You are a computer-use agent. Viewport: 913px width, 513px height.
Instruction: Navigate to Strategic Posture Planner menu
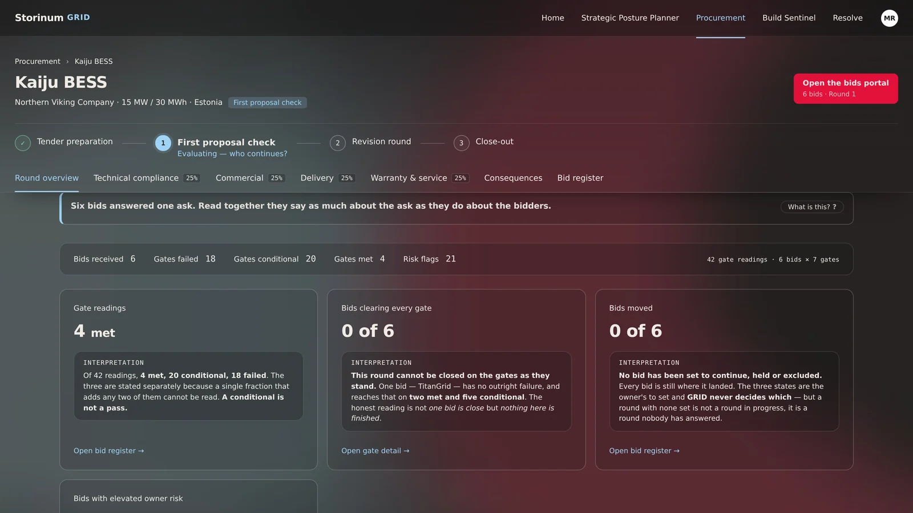pyautogui.click(x=630, y=18)
